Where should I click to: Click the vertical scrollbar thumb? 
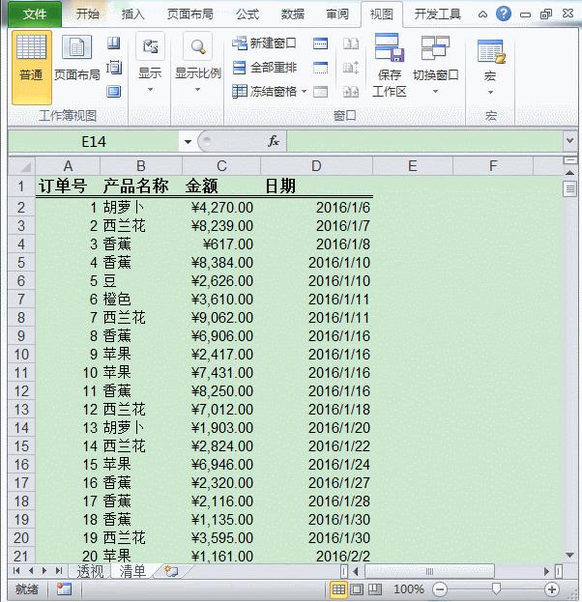point(570,188)
